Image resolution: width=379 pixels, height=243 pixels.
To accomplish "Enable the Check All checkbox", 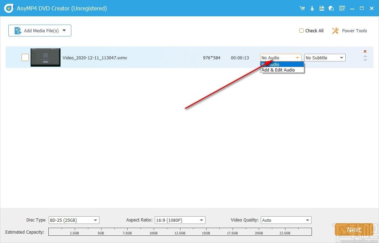I will [301, 31].
